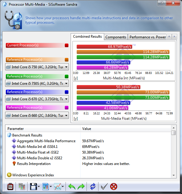Image resolution: width=182 pixels, height=194 pixels.
Task: Click the line graph chart icon
Action: [x=57, y=187]
